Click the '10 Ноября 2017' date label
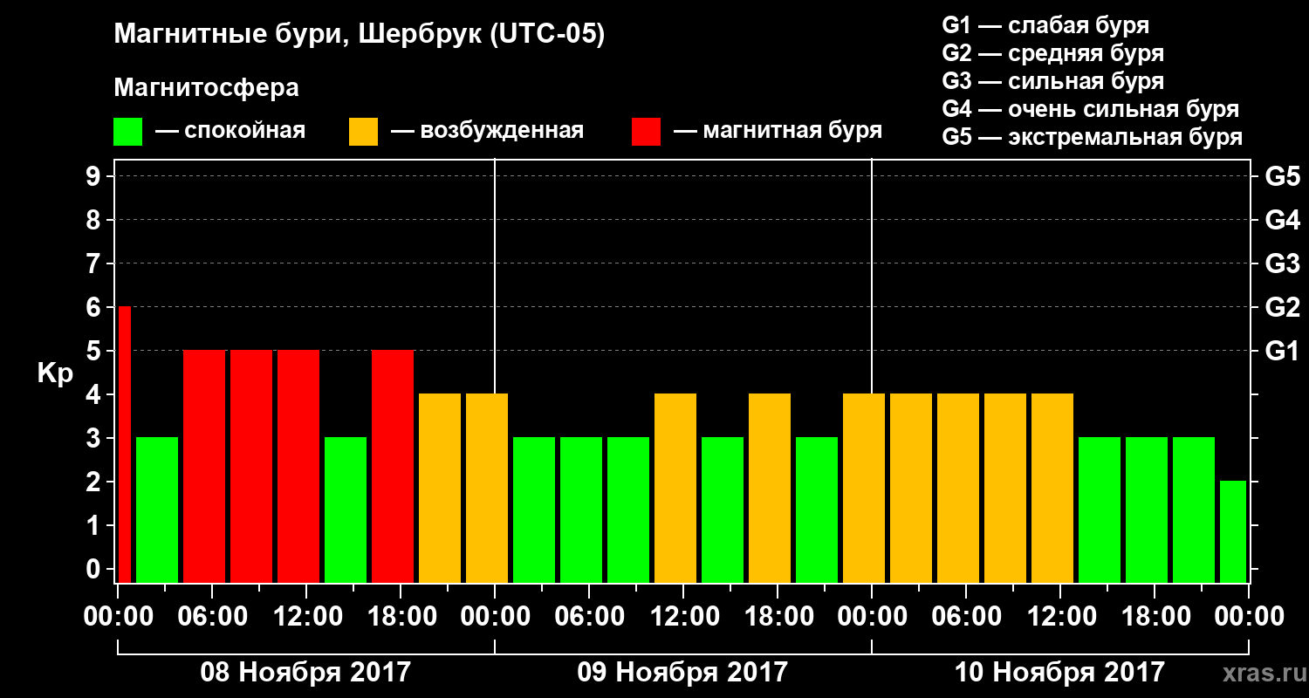Viewport: 1309px width, 698px height. click(x=1059, y=673)
